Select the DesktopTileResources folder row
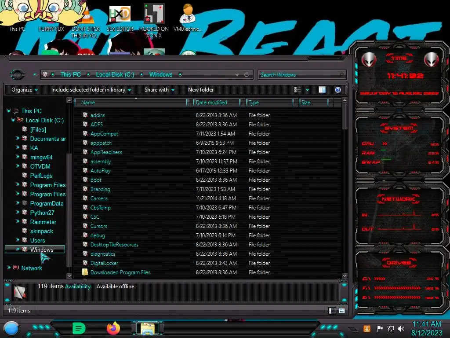The width and height of the screenshot is (450, 338). [x=207, y=245]
